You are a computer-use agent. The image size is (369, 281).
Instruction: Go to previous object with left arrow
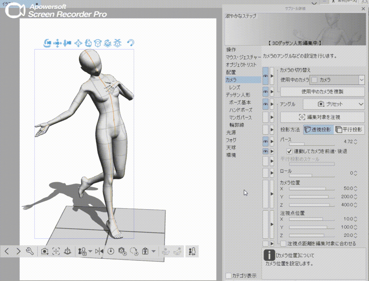(x=7, y=251)
